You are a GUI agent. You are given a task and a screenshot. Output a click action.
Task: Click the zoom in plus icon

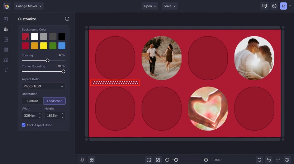(x=206, y=160)
